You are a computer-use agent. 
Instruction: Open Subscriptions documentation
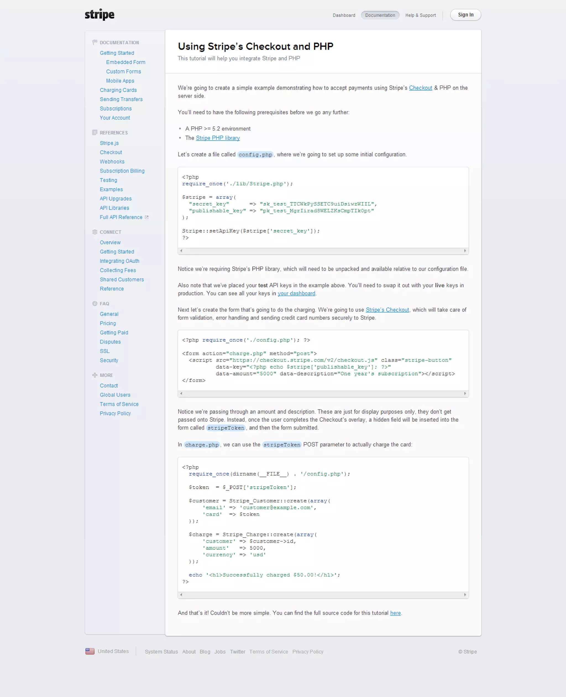click(x=116, y=109)
